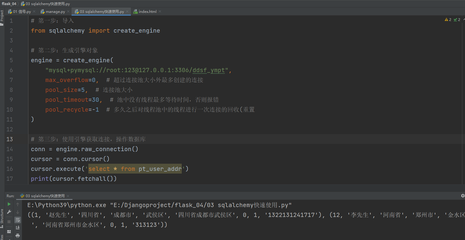
Task: Click the down-arrow stack trace icon
Action: 18,212
